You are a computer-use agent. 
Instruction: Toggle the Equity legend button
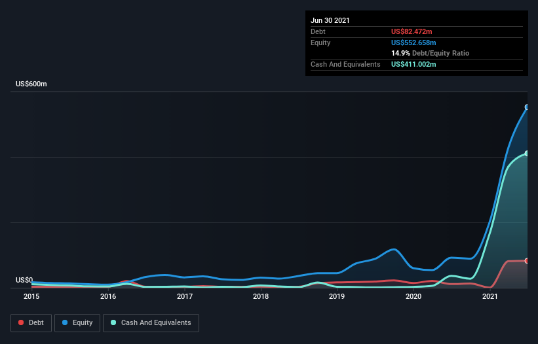pos(77,323)
